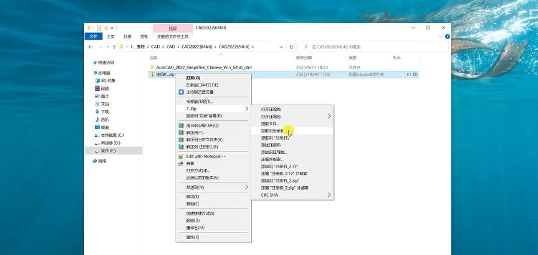Choose 打开方式(H)... from context menu
The height and width of the screenshot is (255, 538).
point(198,170)
